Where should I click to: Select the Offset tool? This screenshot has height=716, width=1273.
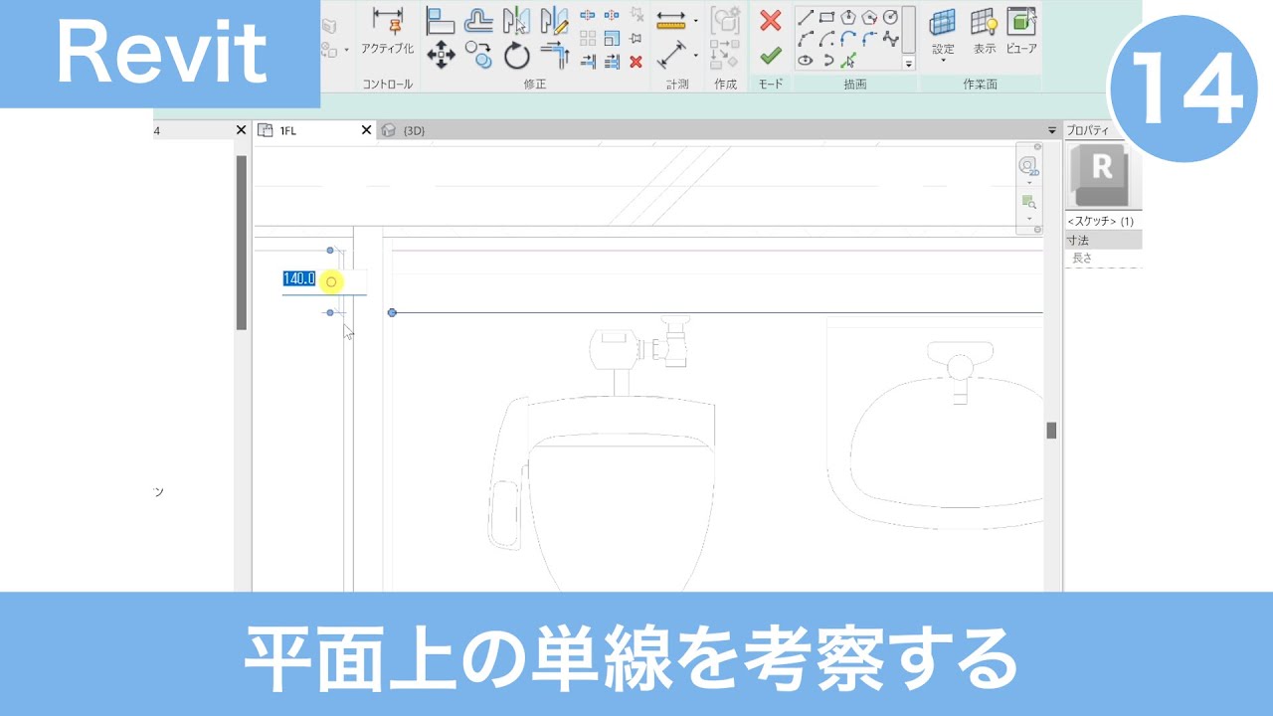point(478,22)
